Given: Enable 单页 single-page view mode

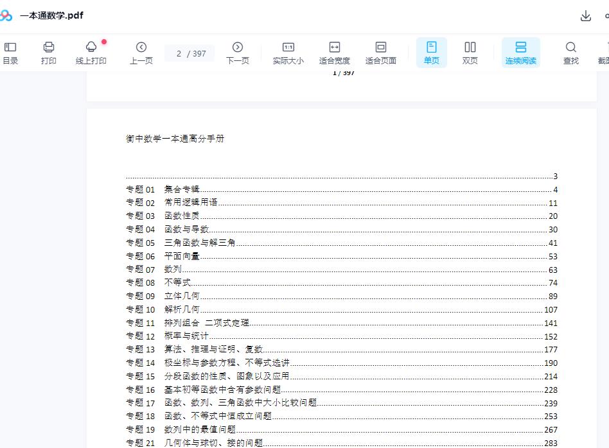Looking at the screenshot, I should (x=431, y=53).
